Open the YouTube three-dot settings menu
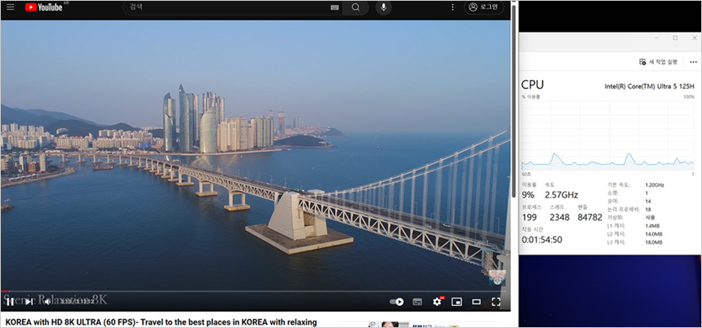The width and height of the screenshot is (702, 328). (x=453, y=7)
